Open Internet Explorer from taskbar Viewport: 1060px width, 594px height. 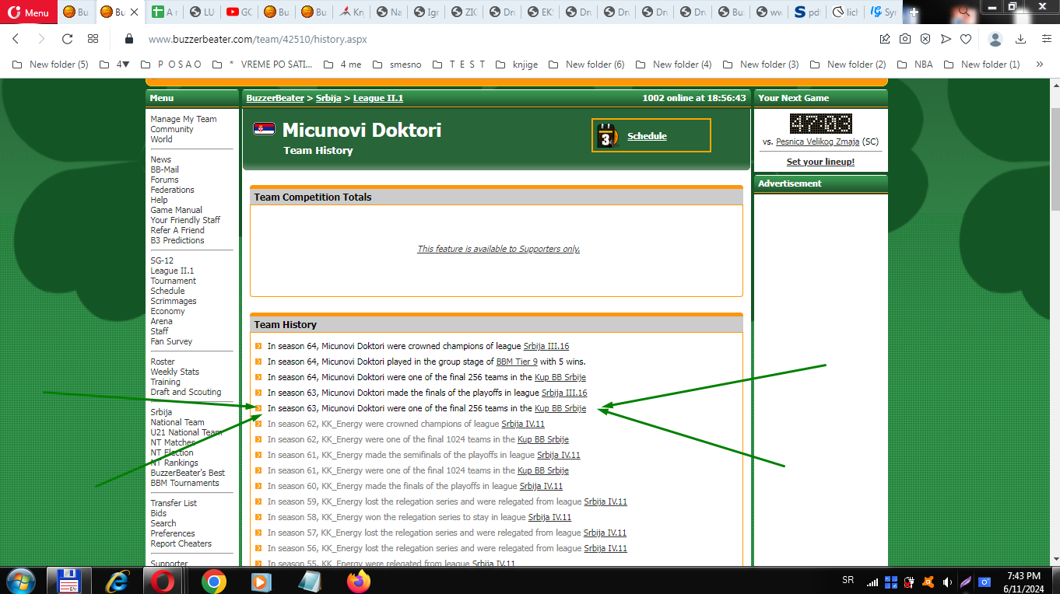coord(118,581)
